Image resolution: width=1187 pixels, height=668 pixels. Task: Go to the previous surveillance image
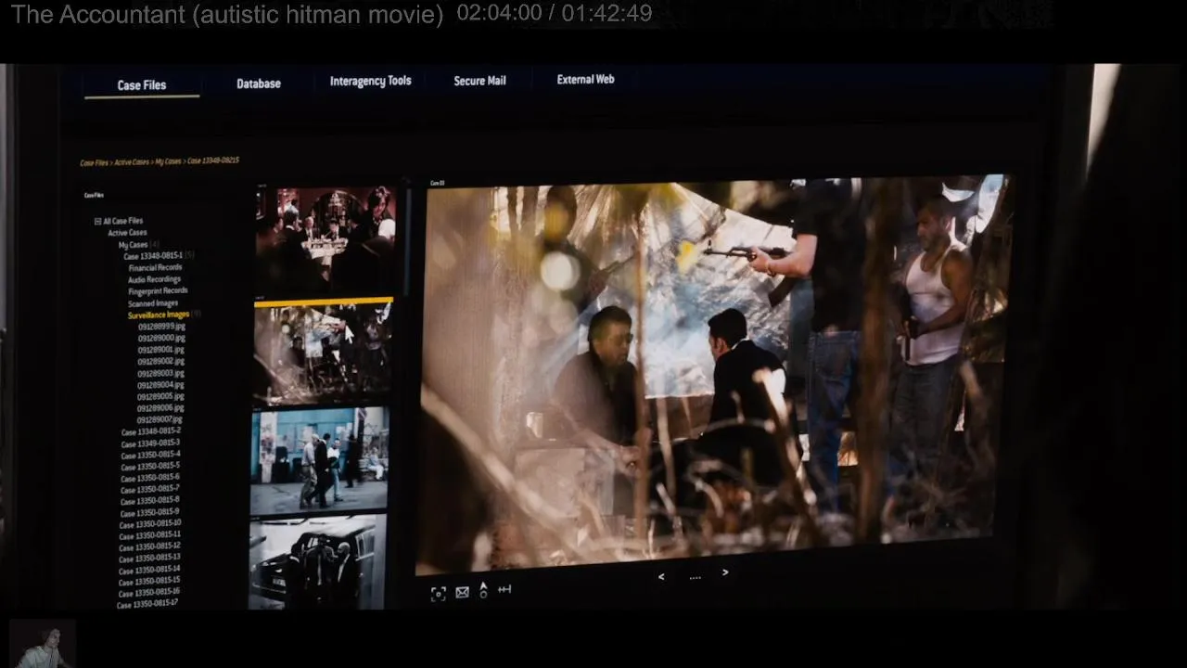pyautogui.click(x=661, y=576)
